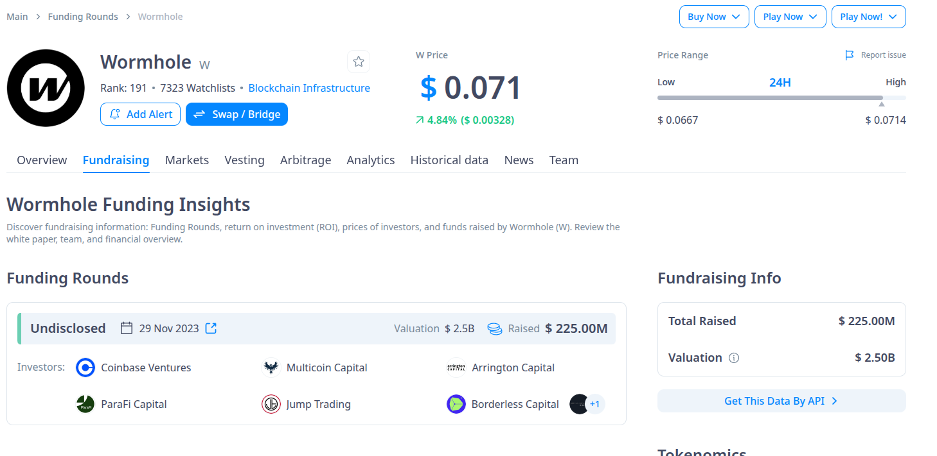Image resolution: width=937 pixels, height=456 pixels.
Task: Click the Swap / Bridge button
Action: 236,114
